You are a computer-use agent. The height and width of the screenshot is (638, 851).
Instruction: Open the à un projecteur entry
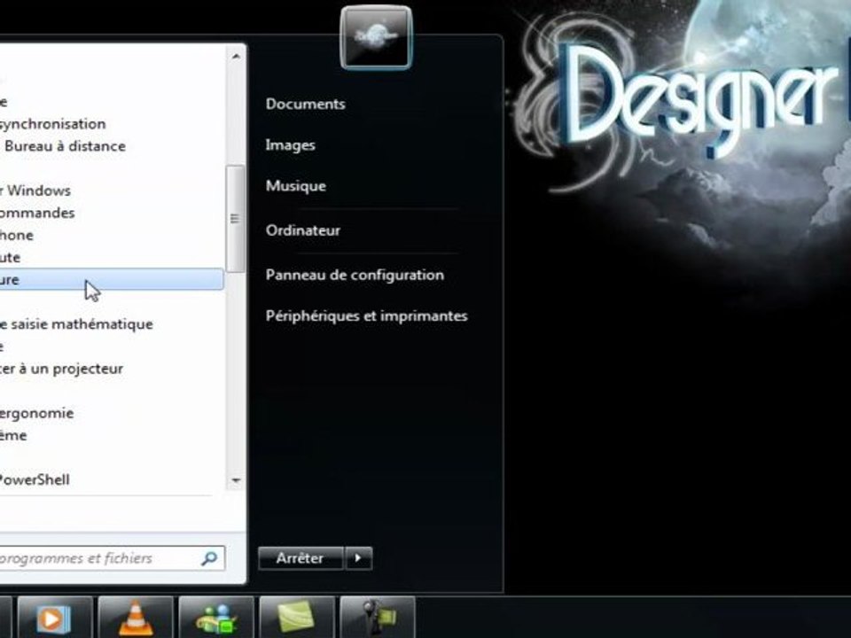tap(61, 369)
